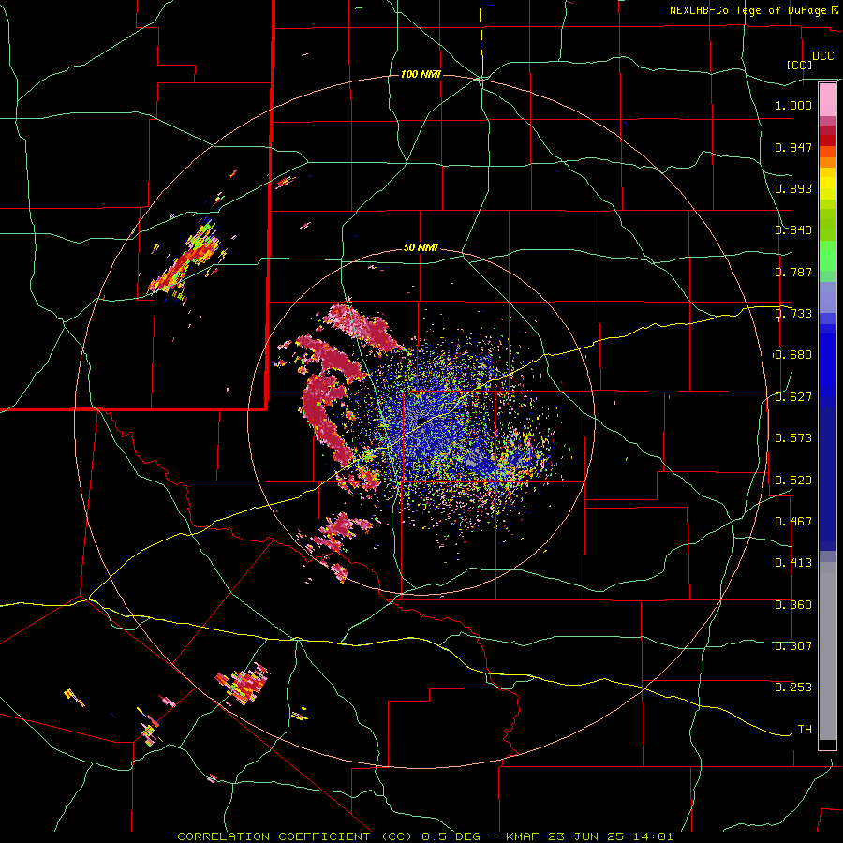Viewport: 843px width, 843px height.
Task: Click the 0.733 scale value
Action: coord(793,314)
